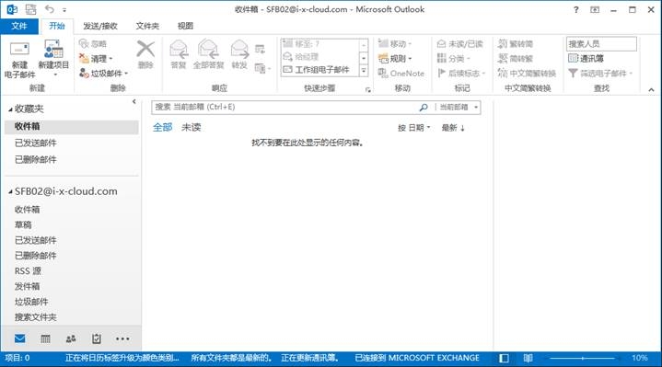Open ribbon display options icon

pyautogui.click(x=595, y=9)
